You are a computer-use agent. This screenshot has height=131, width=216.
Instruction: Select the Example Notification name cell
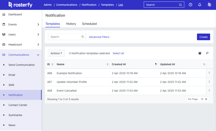click(x=69, y=73)
